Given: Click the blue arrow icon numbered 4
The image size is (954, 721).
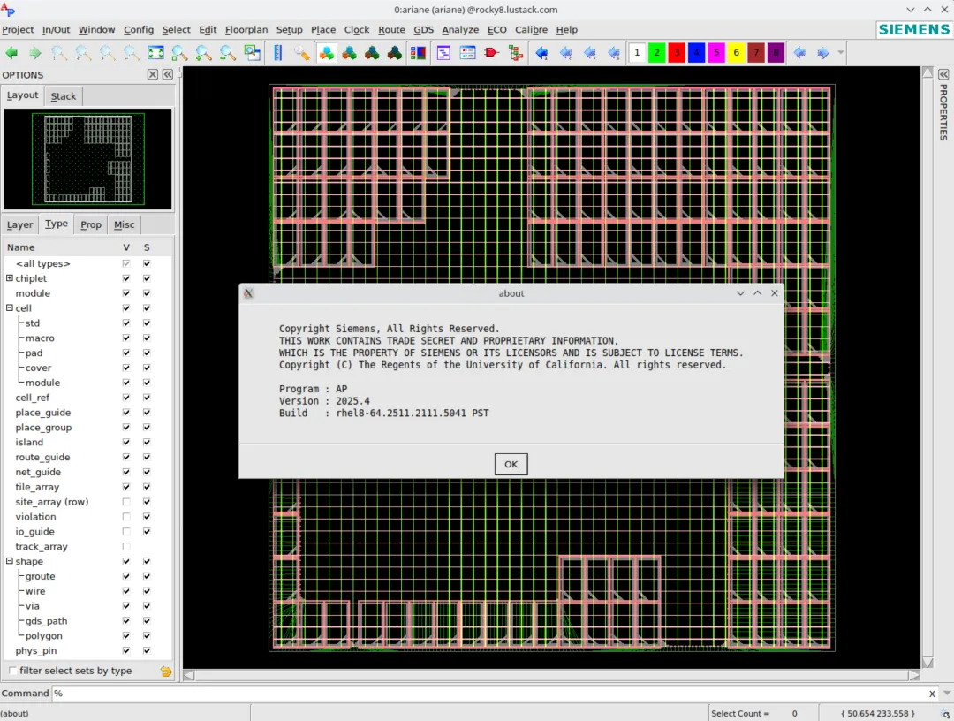Looking at the screenshot, I should (x=614, y=53).
